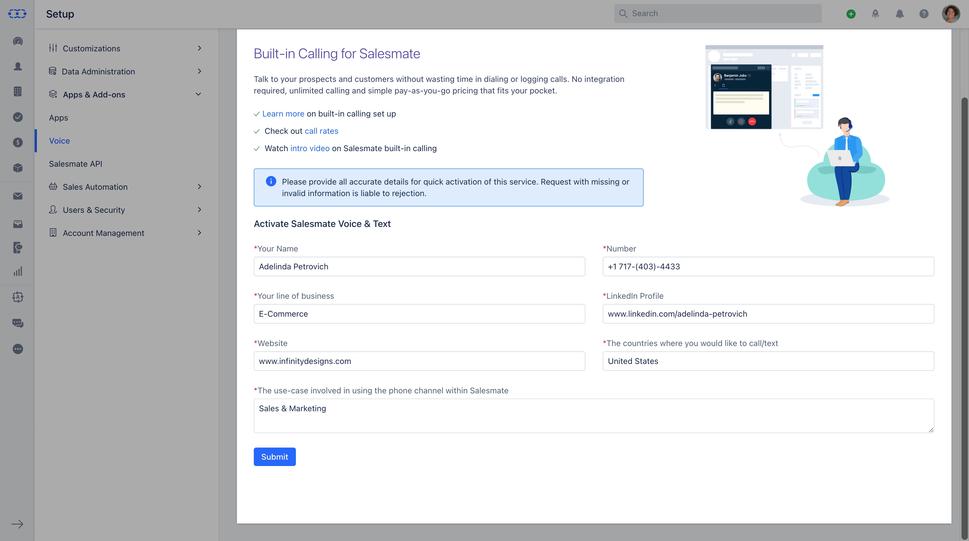The image size is (969, 541).
Task: Open the help question mark icon
Action: (x=924, y=14)
